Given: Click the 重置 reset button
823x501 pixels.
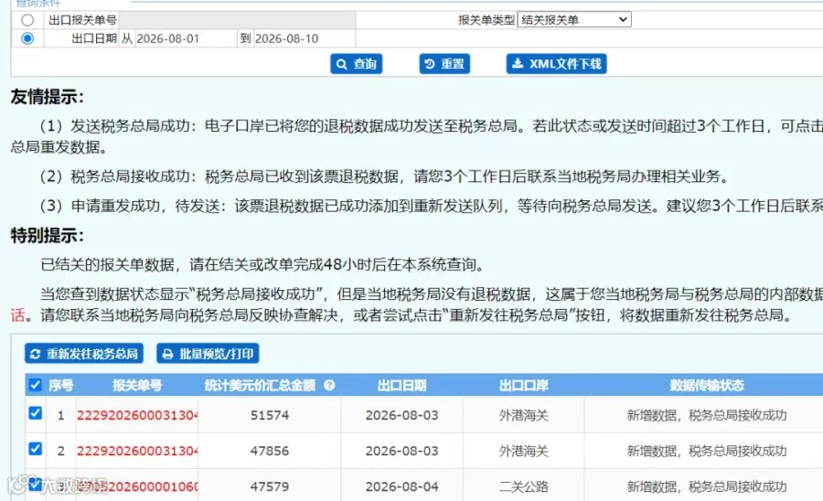Looking at the screenshot, I should tap(444, 64).
